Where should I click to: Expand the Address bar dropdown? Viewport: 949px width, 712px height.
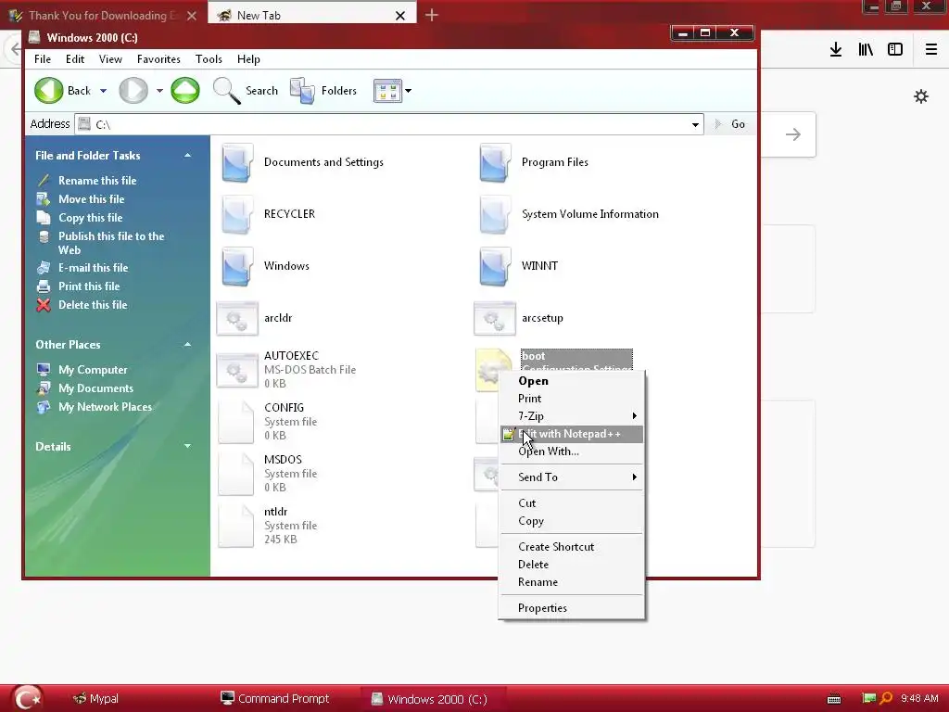coord(695,125)
